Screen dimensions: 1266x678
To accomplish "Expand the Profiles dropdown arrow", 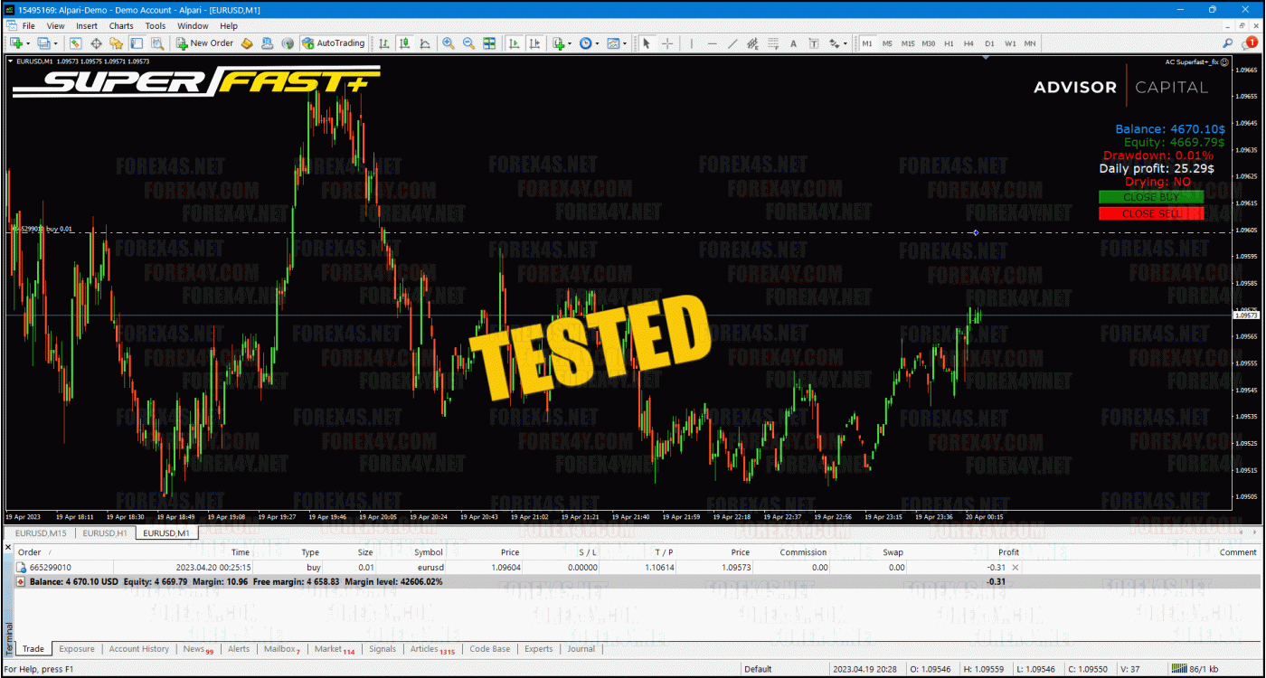I will [54, 42].
